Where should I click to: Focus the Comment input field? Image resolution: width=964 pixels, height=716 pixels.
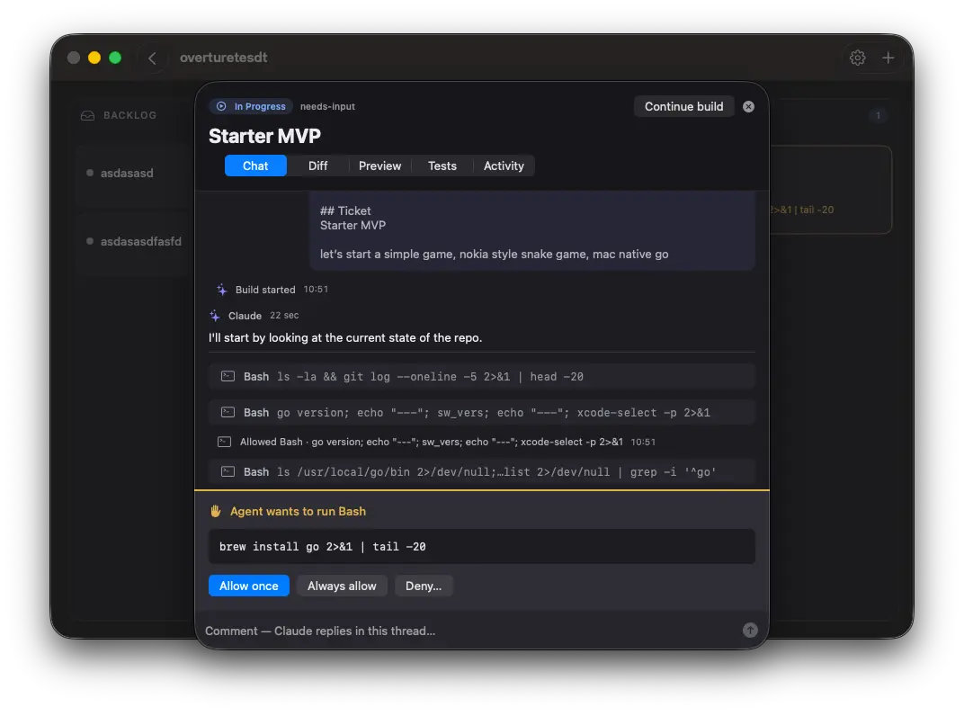click(470, 631)
